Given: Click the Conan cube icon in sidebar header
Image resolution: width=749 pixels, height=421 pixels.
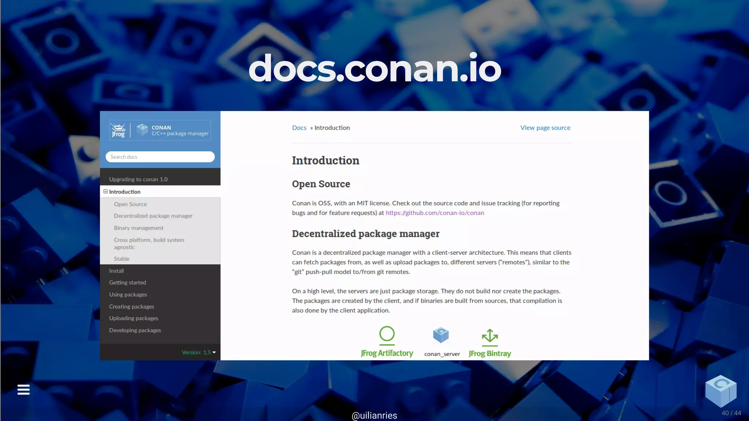Looking at the screenshot, I should point(142,129).
